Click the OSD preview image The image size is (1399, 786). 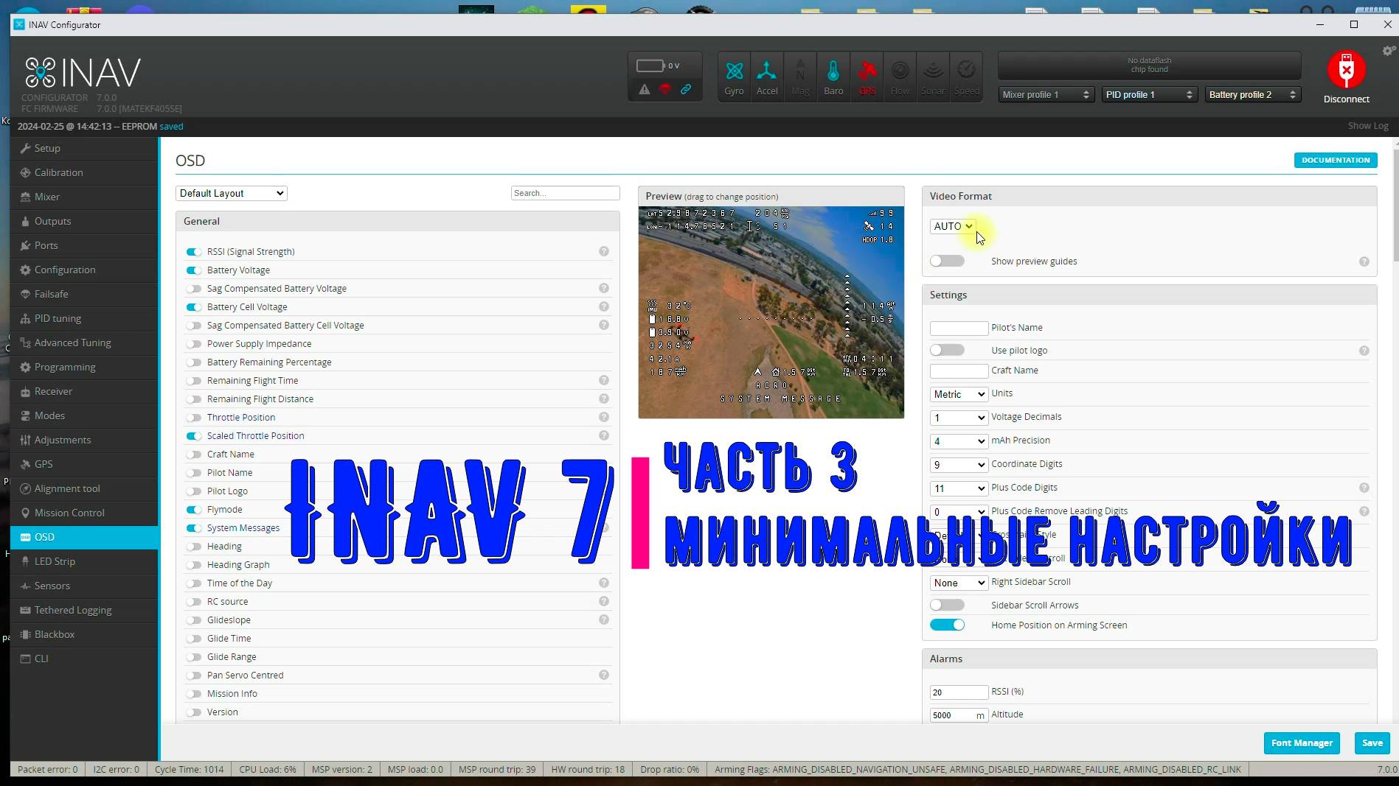coord(771,312)
